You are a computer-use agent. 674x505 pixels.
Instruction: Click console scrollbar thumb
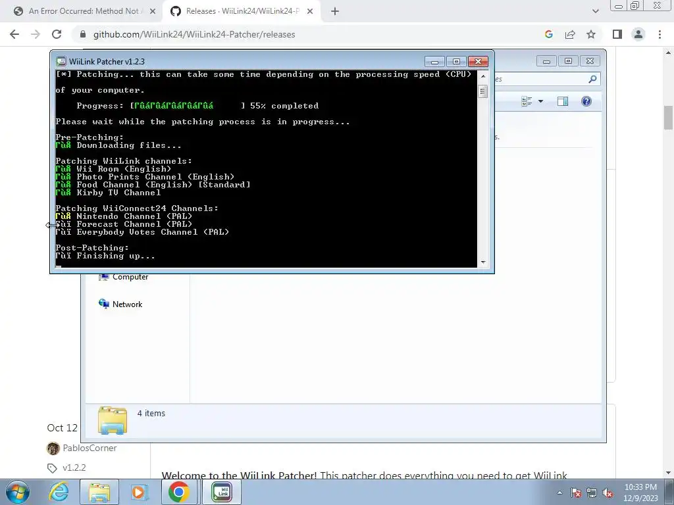tap(482, 91)
